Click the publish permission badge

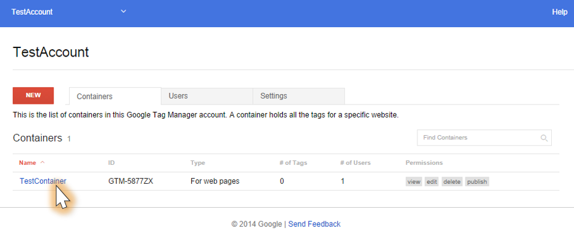point(477,181)
